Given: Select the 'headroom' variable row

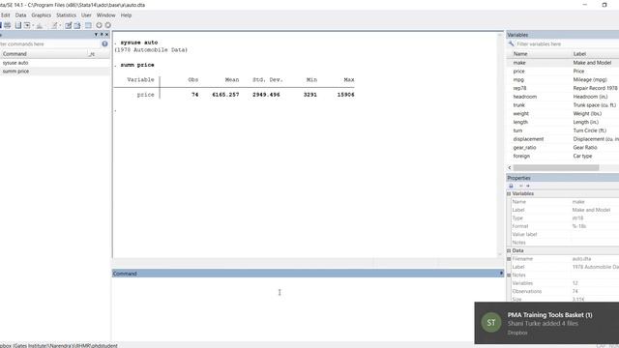Looking at the screenshot, I should [563, 97].
